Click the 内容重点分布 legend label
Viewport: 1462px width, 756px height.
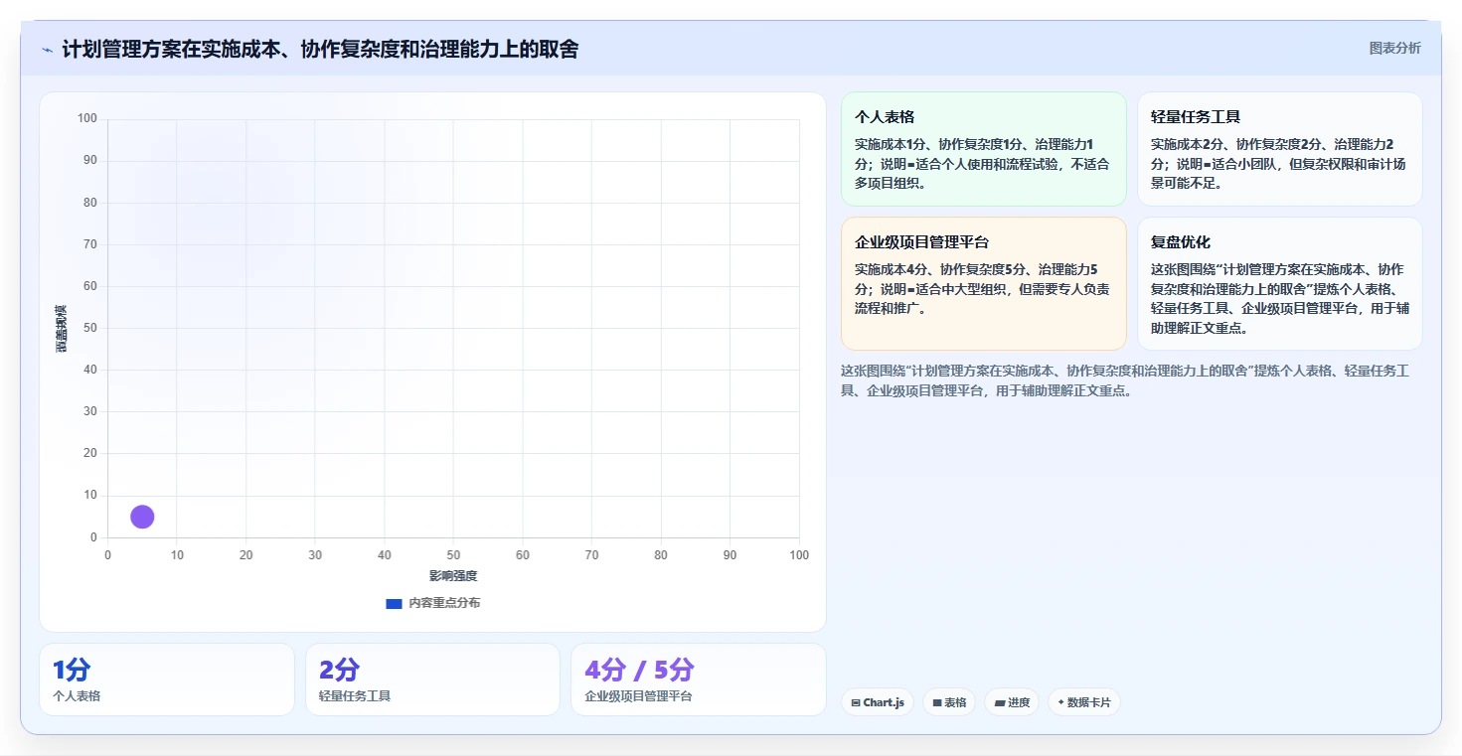[444, 603]
